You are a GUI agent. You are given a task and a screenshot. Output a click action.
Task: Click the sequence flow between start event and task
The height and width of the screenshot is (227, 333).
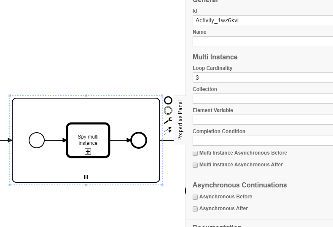coord(55,140)
